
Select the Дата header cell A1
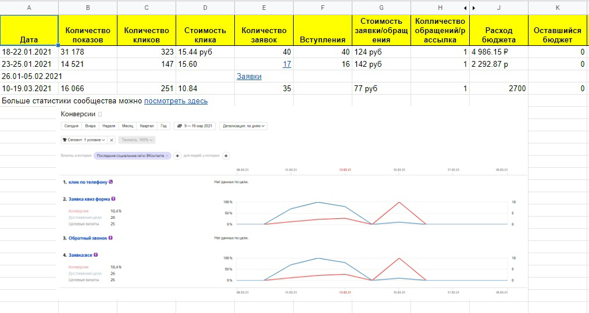[29, 30]
